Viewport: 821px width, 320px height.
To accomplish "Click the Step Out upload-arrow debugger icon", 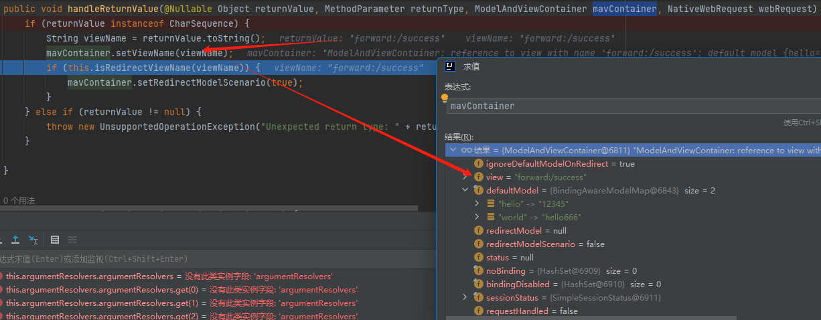I will coord(15,239).
